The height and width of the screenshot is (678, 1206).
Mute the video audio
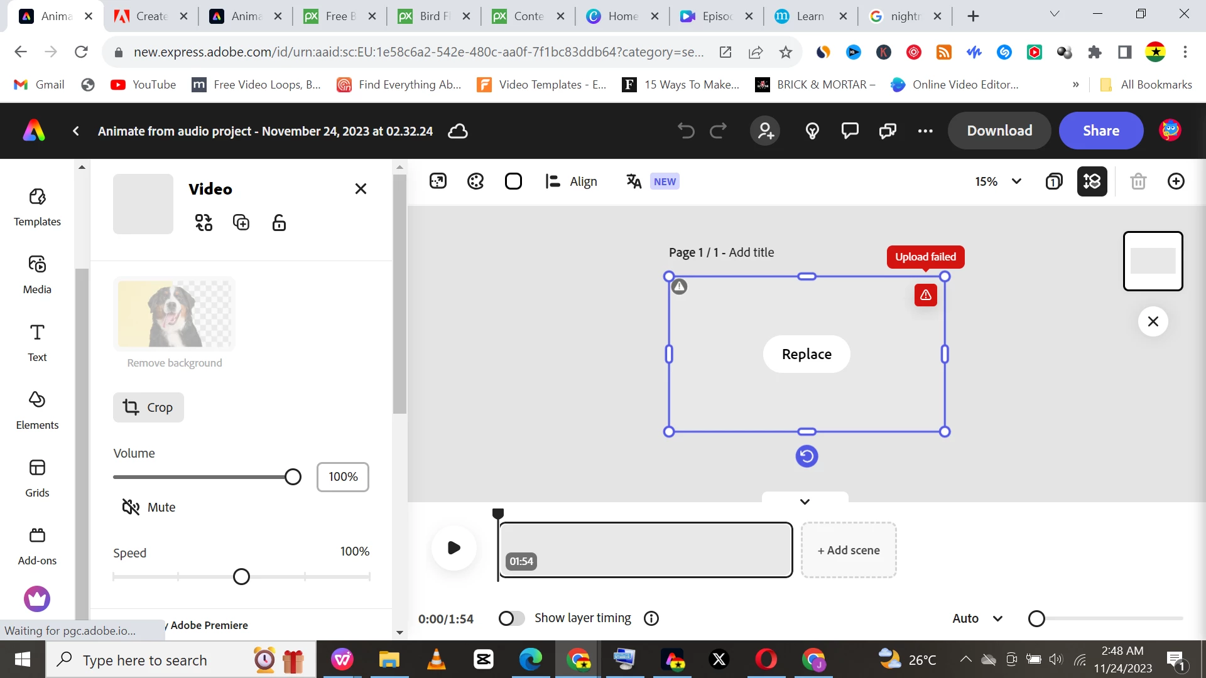149,507
